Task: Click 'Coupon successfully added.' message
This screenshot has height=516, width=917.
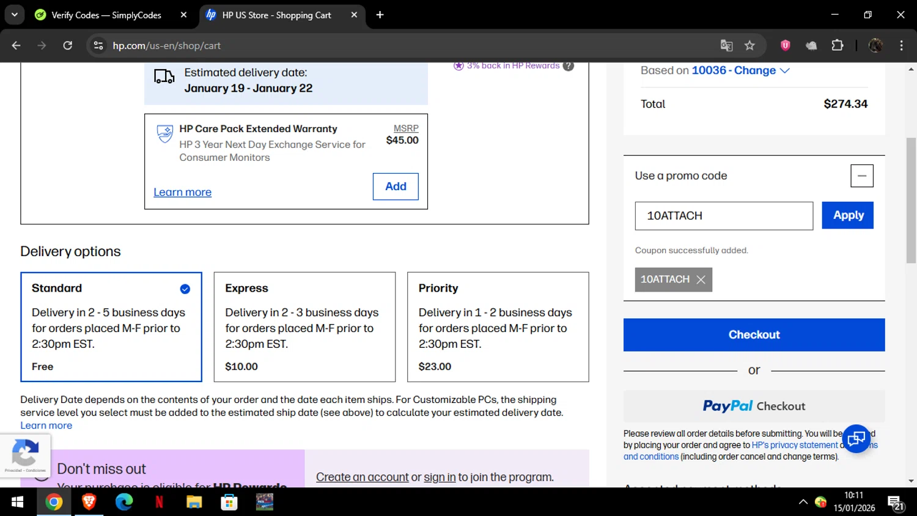Action: tap(691, 250)
